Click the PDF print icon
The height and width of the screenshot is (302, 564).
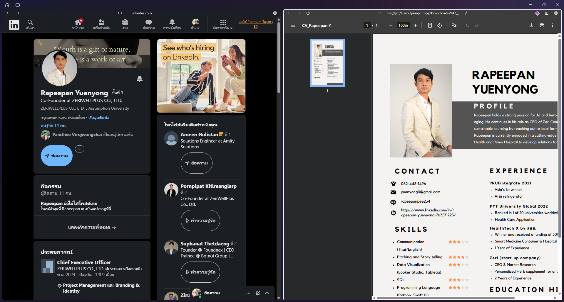(542, 26)
